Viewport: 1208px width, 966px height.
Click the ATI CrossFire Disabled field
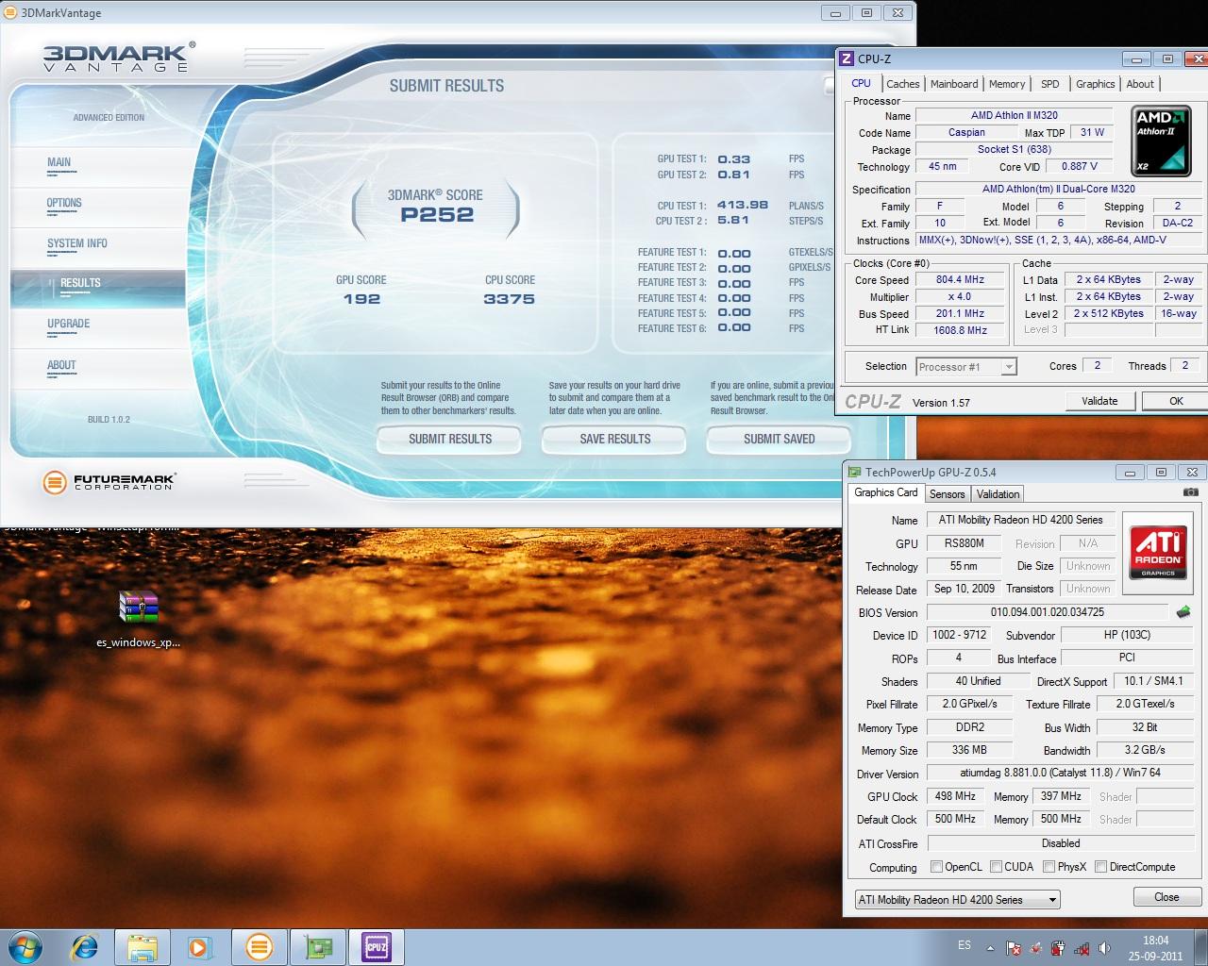[x=1061, y=843]
